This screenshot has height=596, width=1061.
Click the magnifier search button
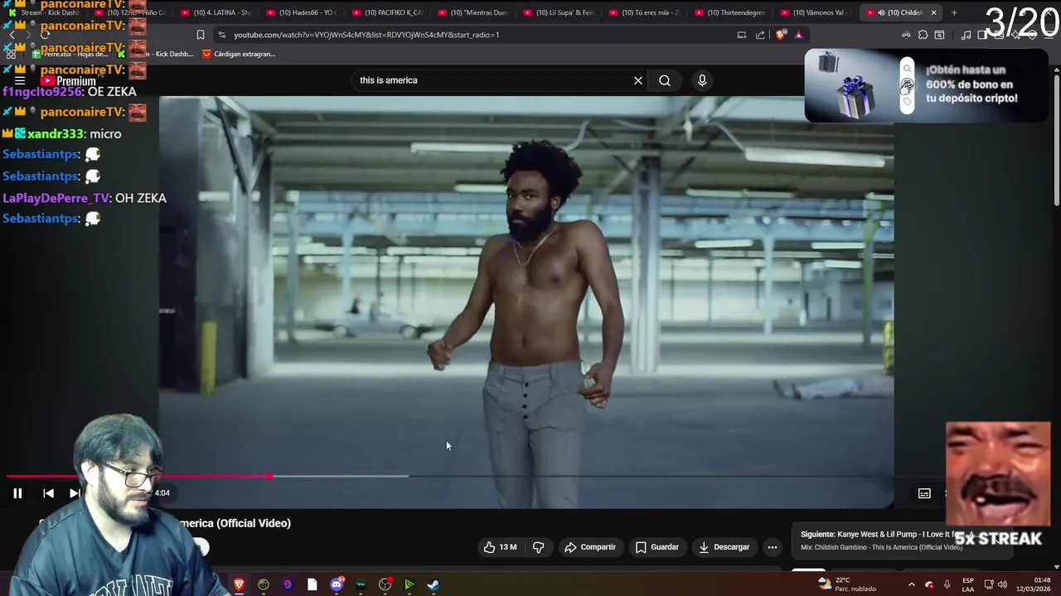tap(665, 80)
